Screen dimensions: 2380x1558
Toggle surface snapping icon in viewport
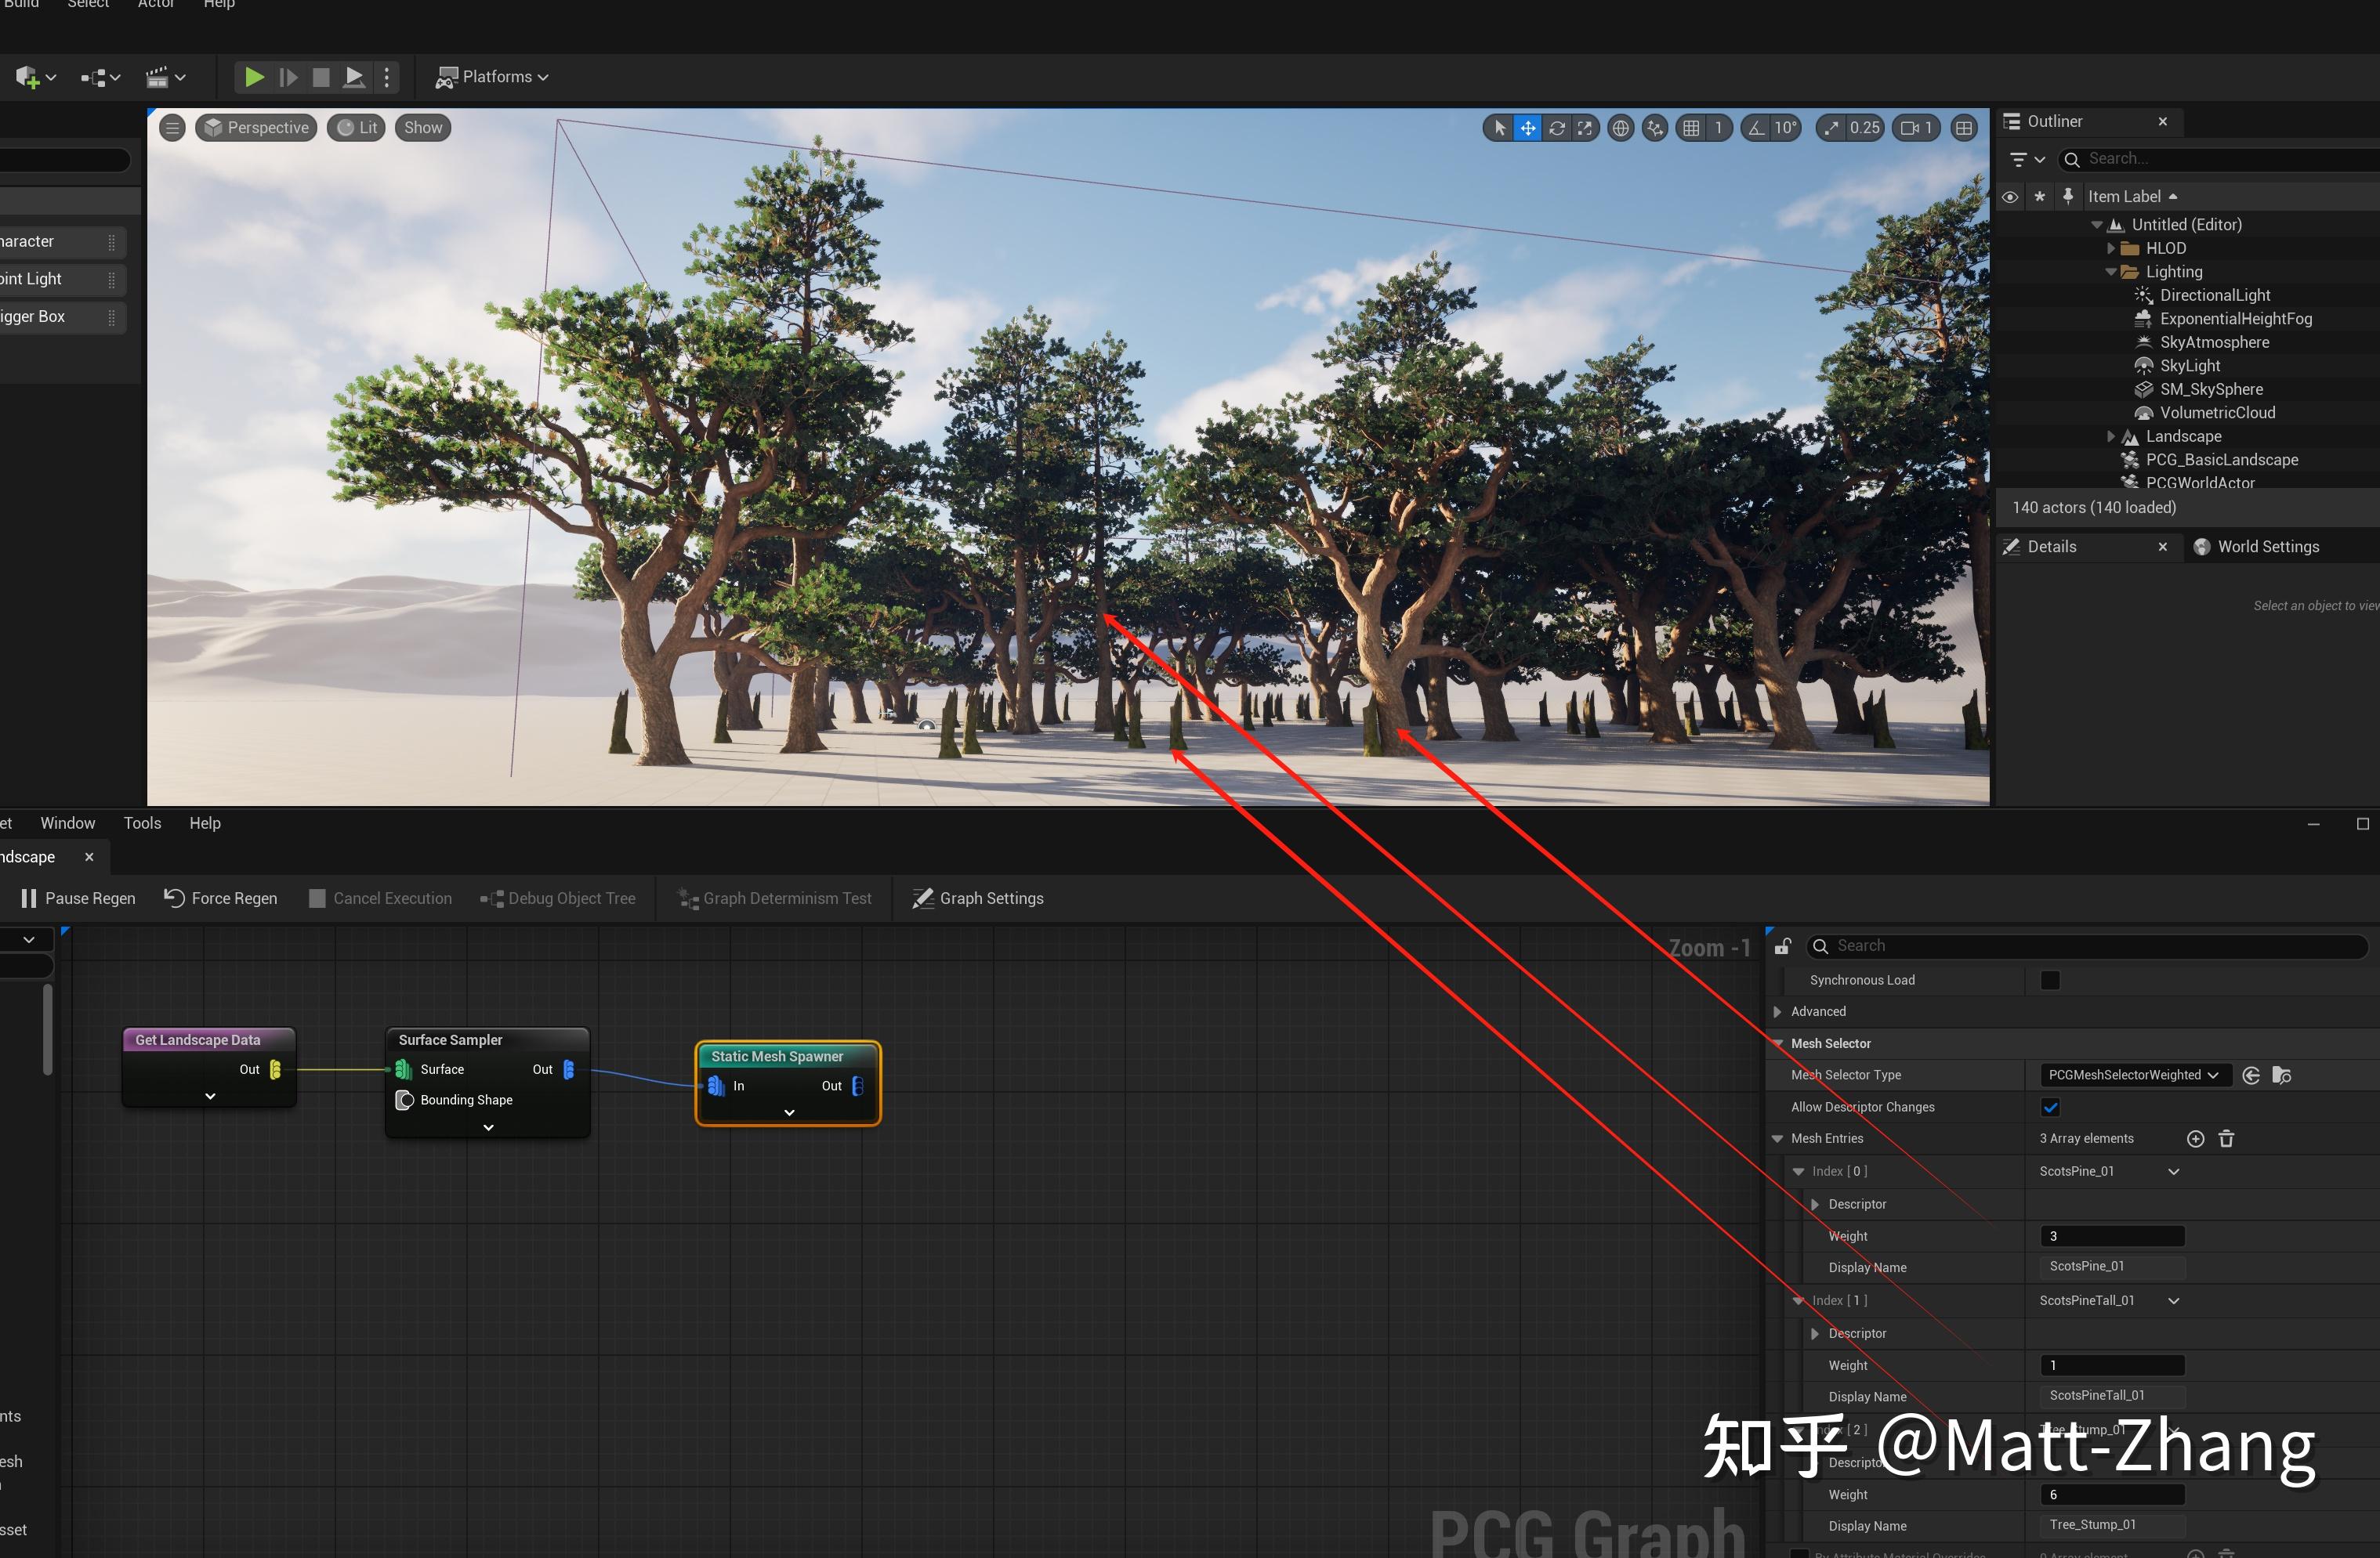click(1655, 128)
